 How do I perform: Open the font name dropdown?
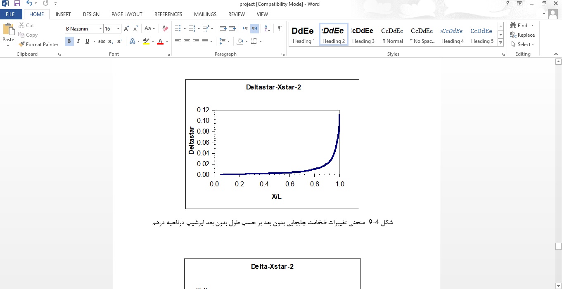click(100, 29)
